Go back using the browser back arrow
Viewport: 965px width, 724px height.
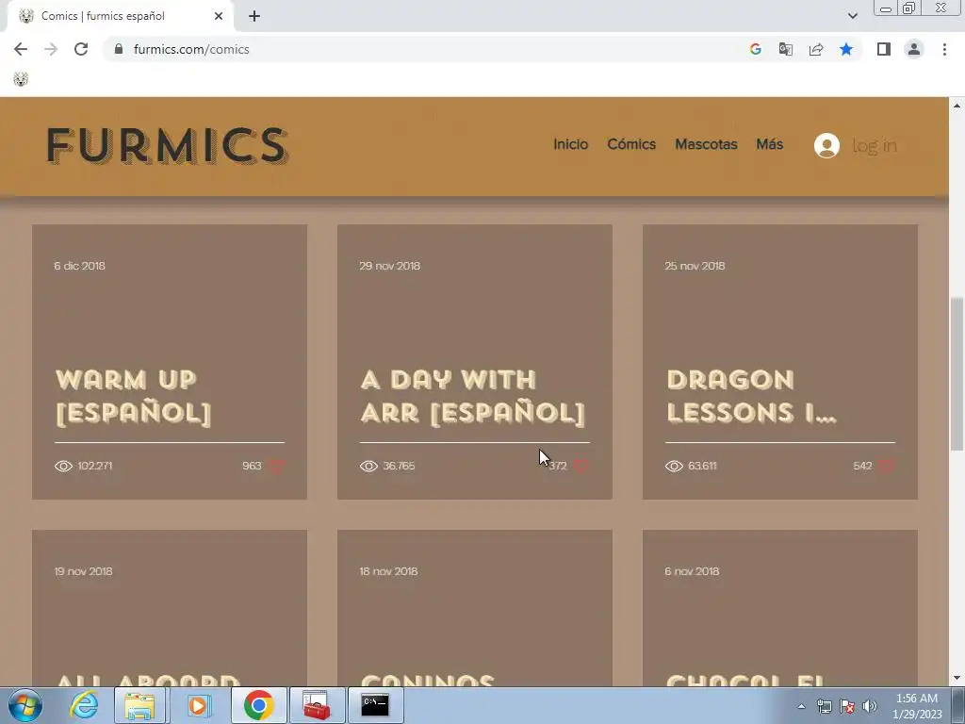[x=21, y=49]
